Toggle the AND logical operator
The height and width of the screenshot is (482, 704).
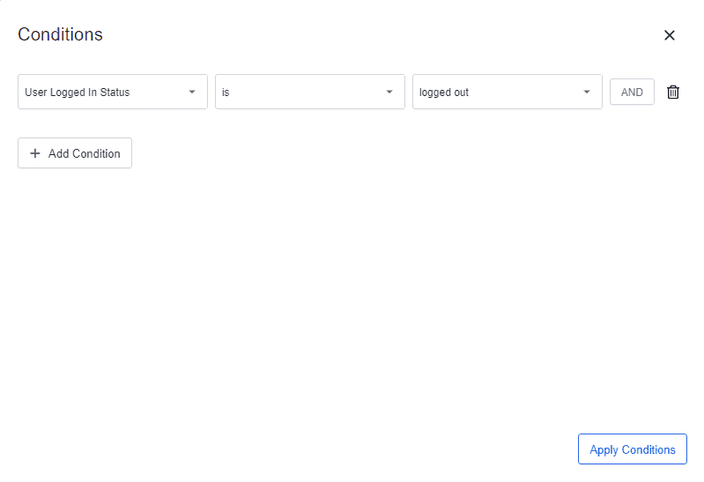[x=632, y=93]
